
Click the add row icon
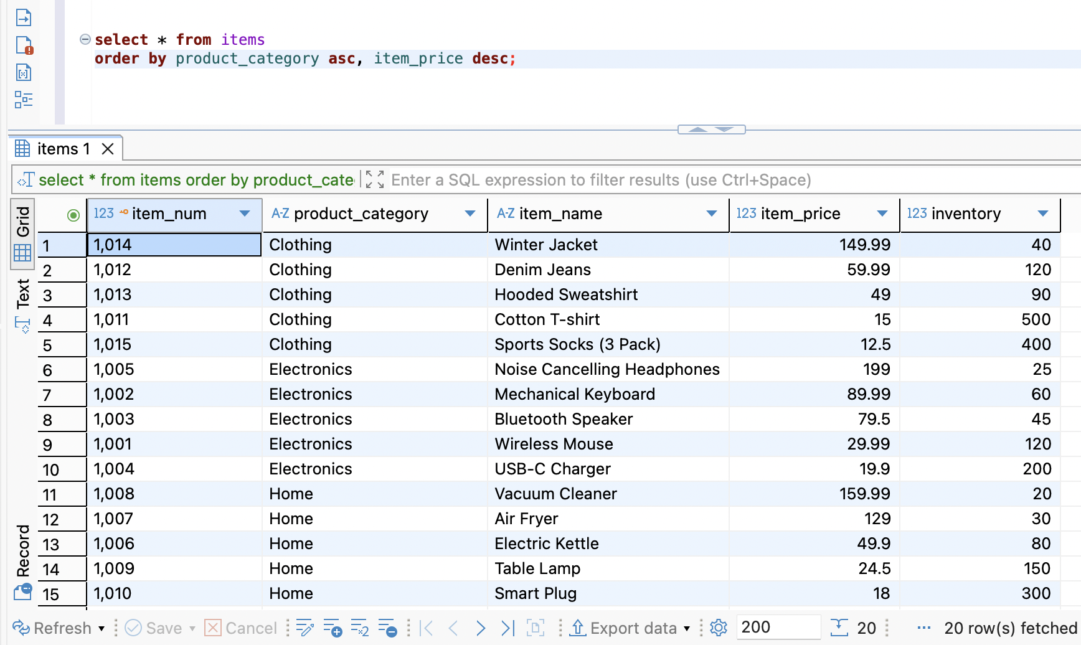[x=333, y=628]
